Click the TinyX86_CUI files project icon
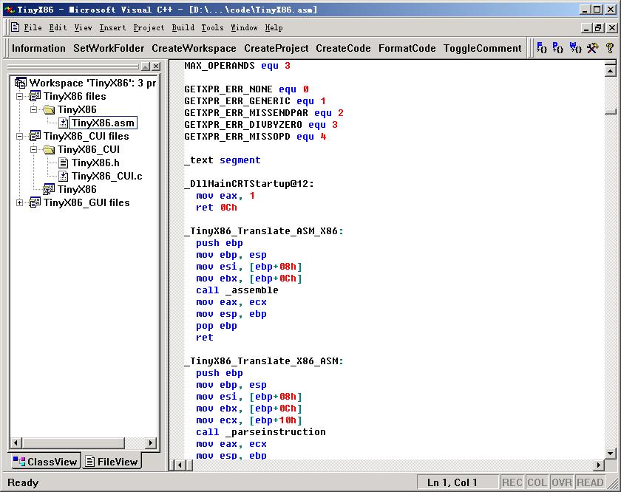 tap(35, 136)
